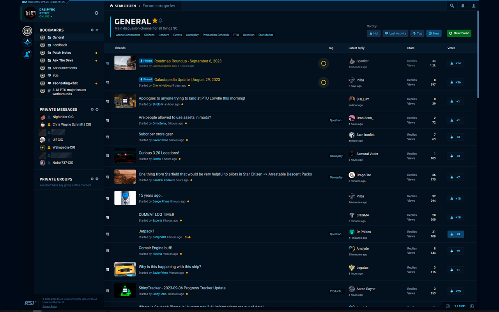Select the blue flame community icon in sidebar

(x=27, y=43)
